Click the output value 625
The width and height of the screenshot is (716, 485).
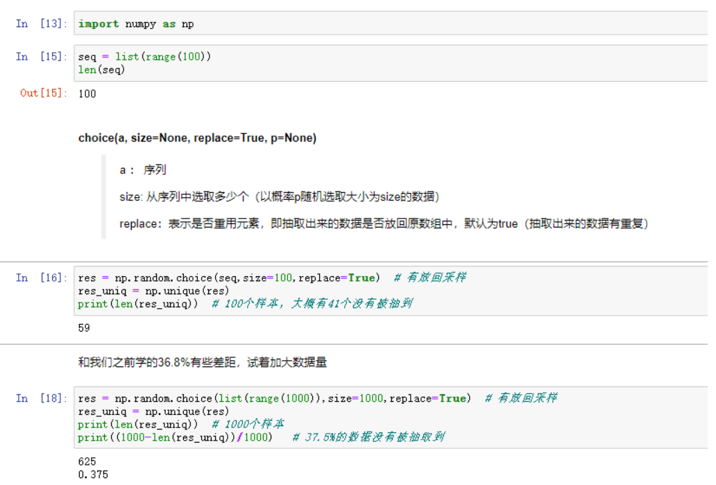coord(87,461)
